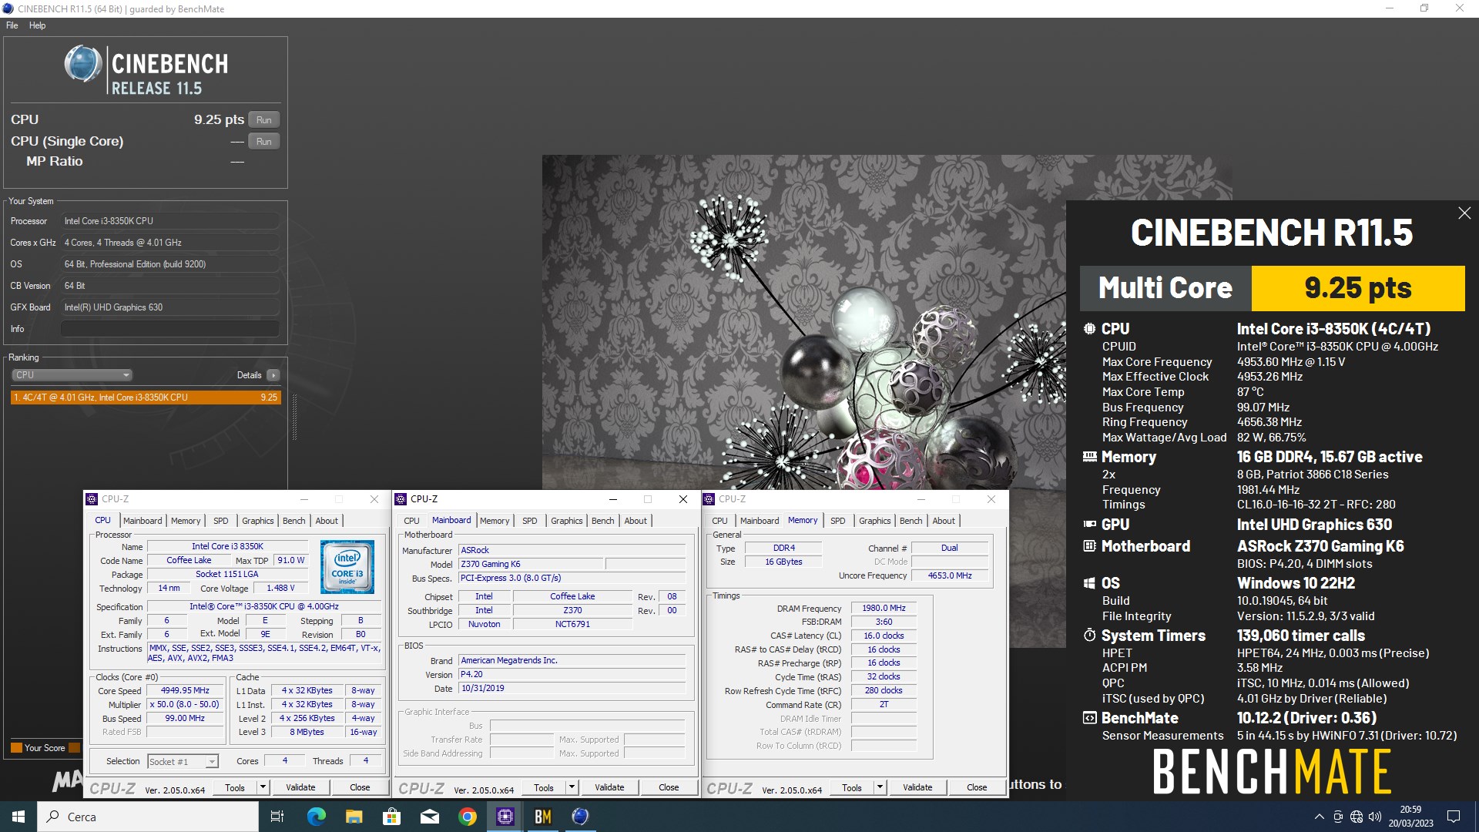
Task: Switch to BenchMate via the BM taskbar icon
Action: point(542,817)
